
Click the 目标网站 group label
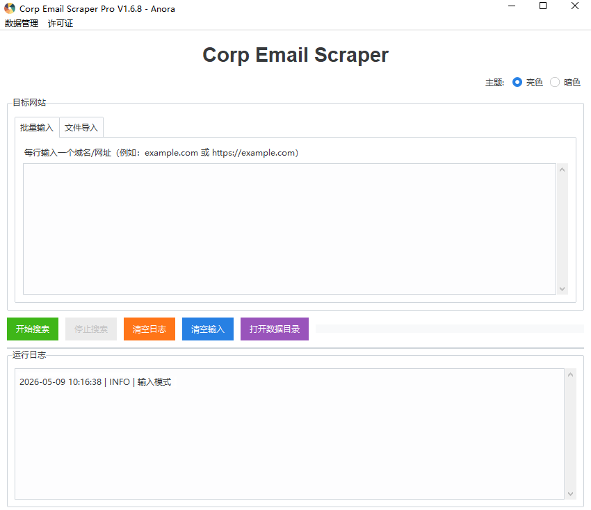pos(29,102)
